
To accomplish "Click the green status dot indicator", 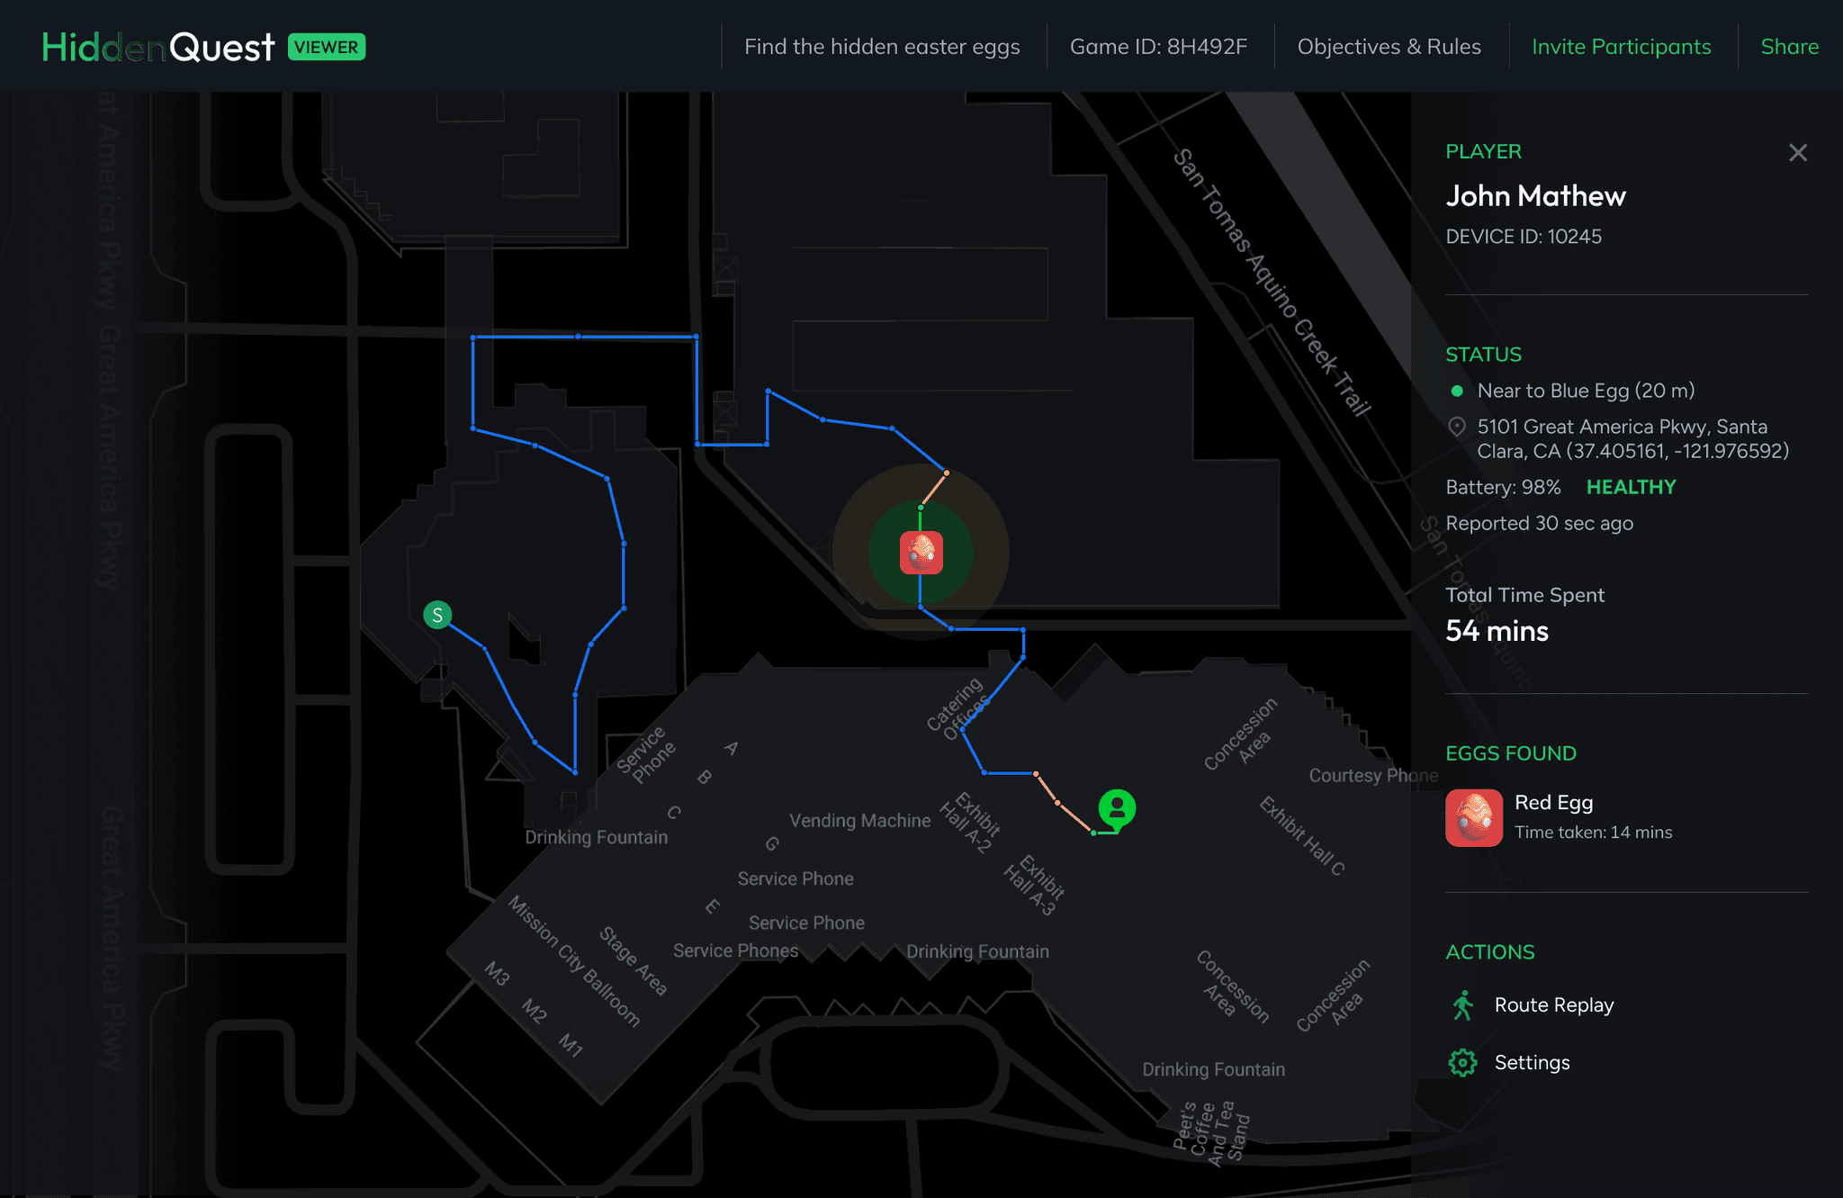I will pyautogui.click(x=1457, y=391).
